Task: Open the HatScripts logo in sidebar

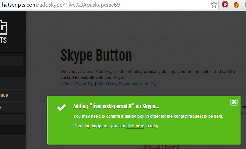Action: tap(3, 32)
